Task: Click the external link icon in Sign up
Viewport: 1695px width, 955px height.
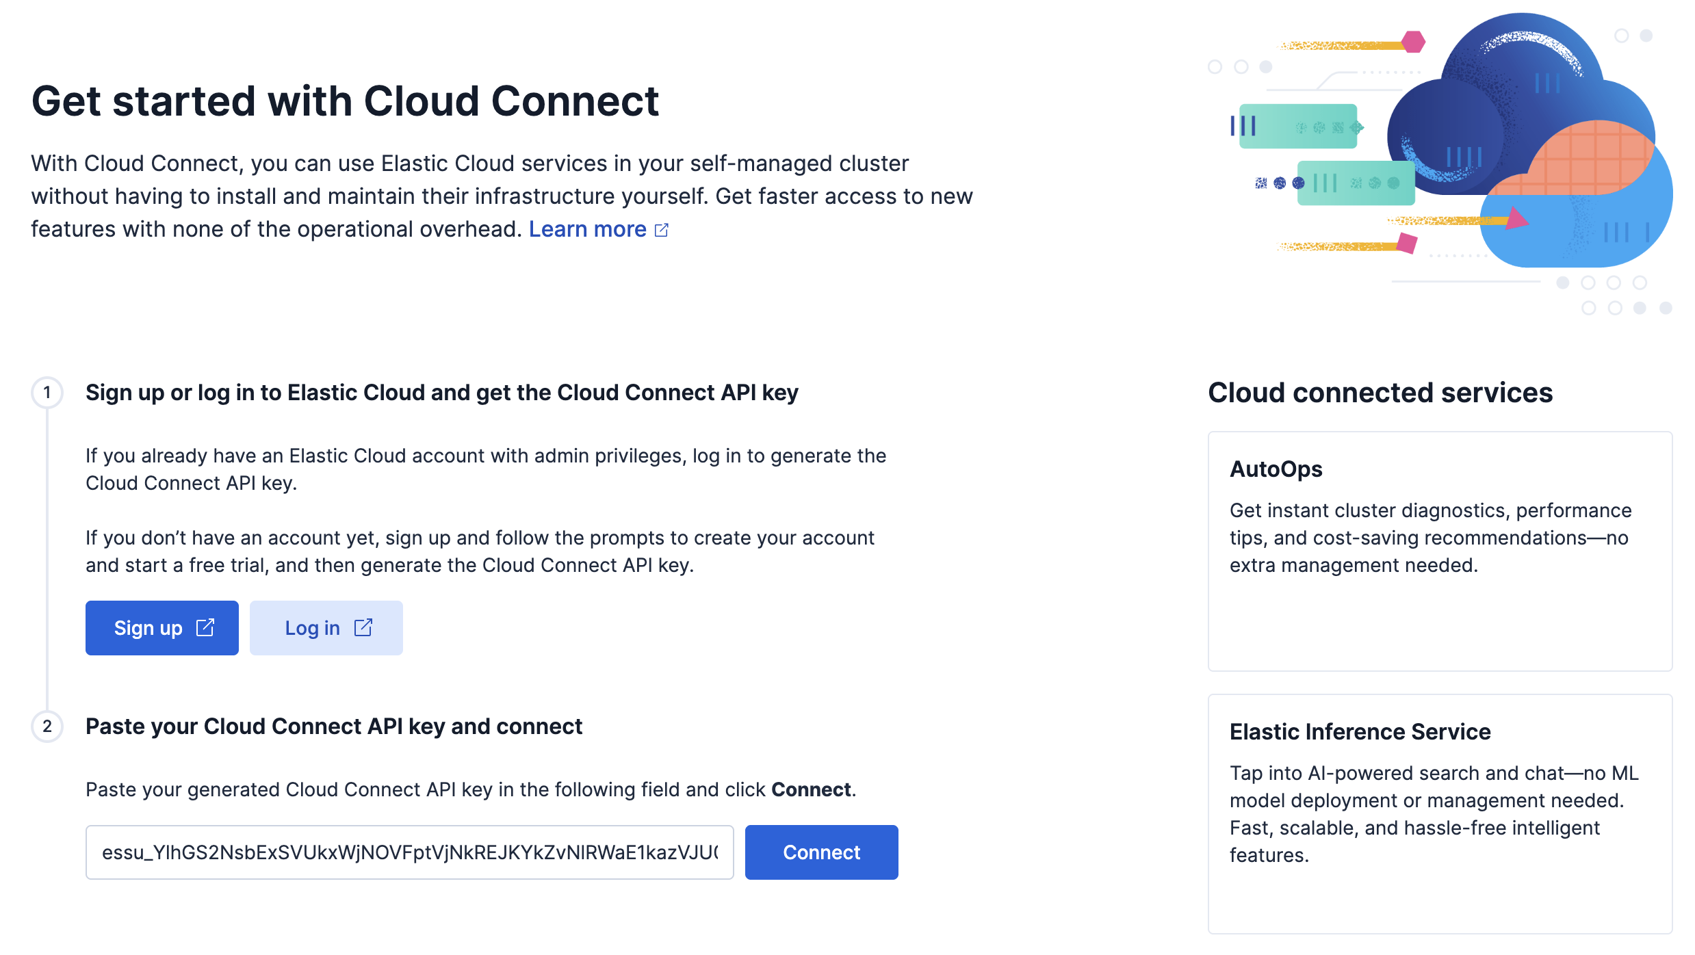Action: point(205,627)
